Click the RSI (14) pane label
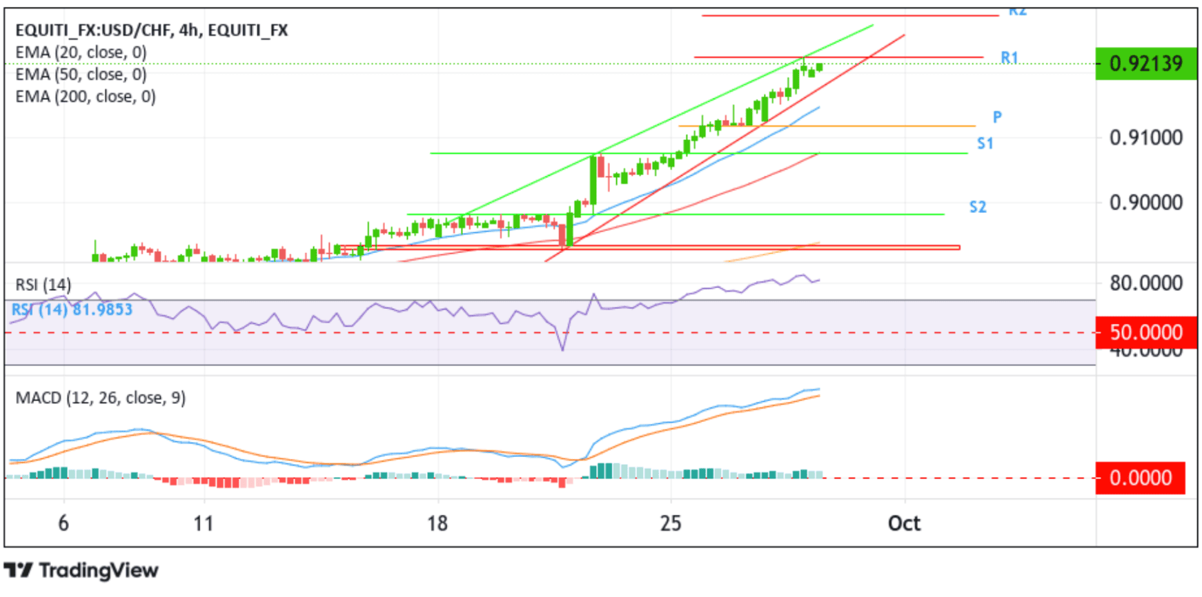This screenshot has height=597, width=1202. click(43, 285)
